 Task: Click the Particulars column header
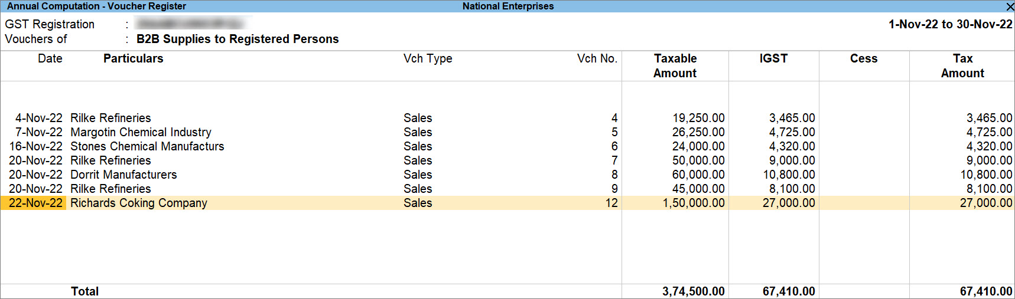[x=133, y=58]
